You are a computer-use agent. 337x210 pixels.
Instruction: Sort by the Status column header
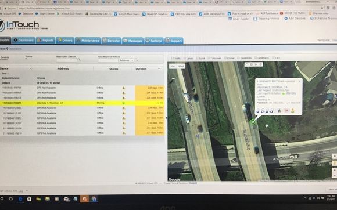point(114,69)
